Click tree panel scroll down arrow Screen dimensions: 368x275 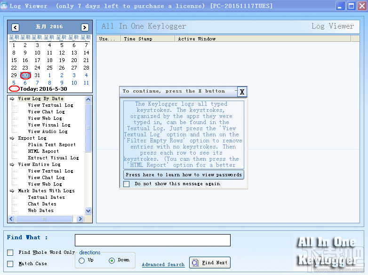(88, 211)
